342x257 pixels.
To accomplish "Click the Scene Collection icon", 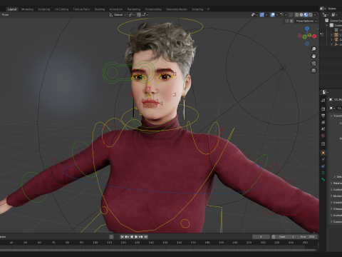I will [x=327, y=21].
